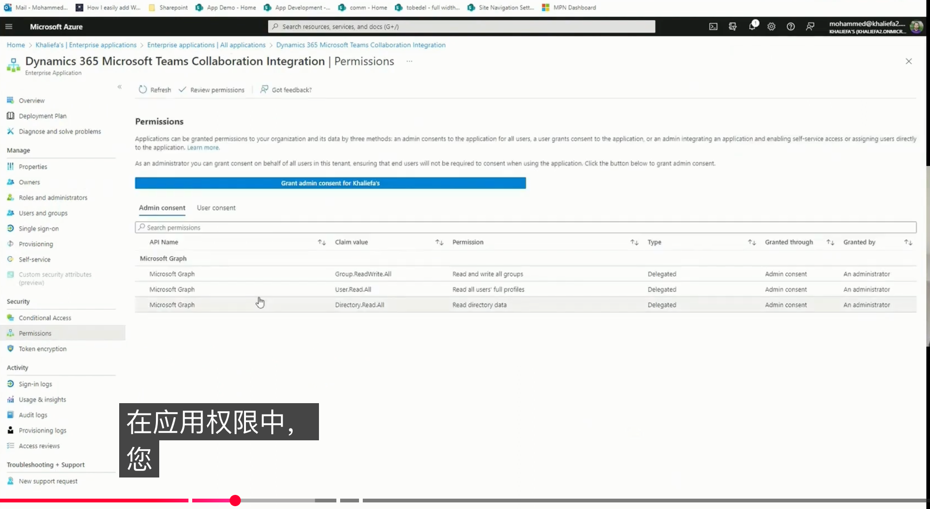Open the help question mark icon

[791, 27]
